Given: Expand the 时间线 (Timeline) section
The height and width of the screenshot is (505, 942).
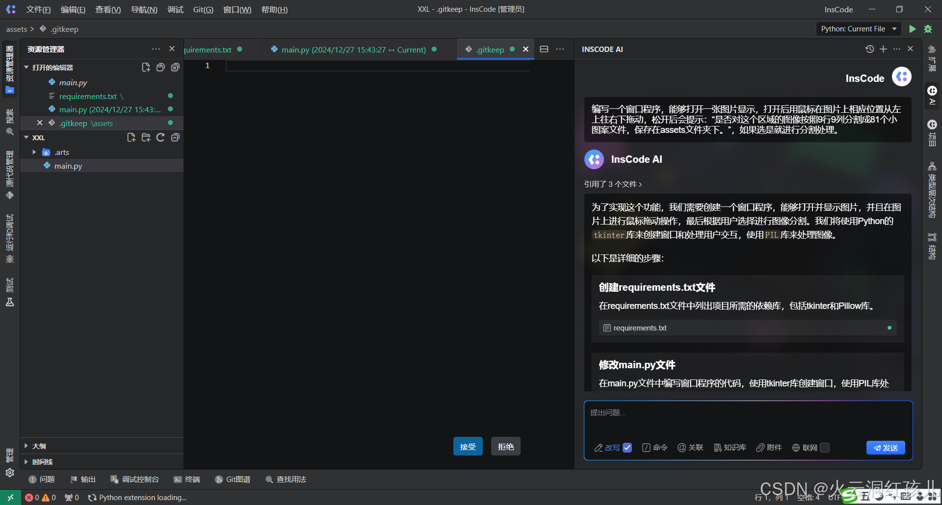Looking at the screenshot, I should [26, 461].
